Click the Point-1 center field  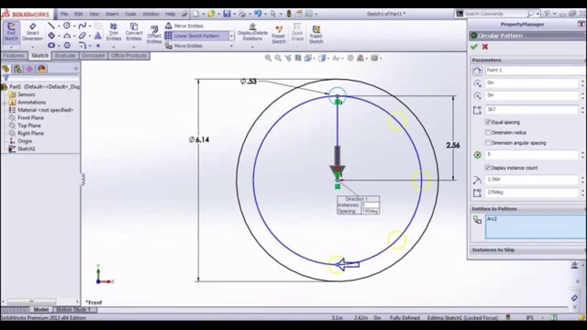coord(535,71)
